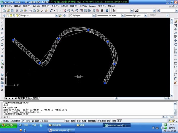
Task: Open the 视图(V) menu
Action: coord(27,6)
